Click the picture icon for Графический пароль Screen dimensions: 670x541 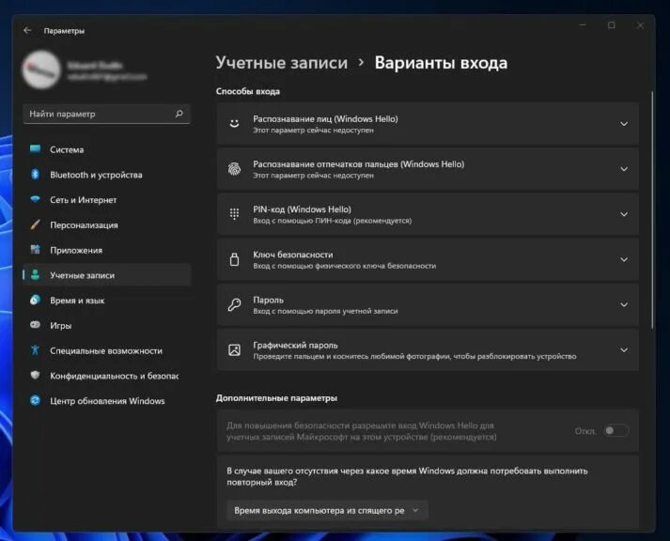[234, 349]
